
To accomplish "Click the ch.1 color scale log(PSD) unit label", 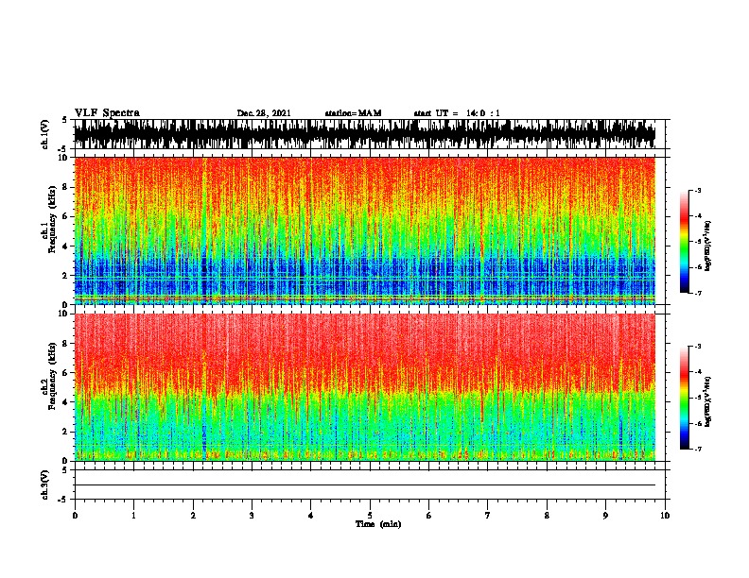I will point(707,246).
